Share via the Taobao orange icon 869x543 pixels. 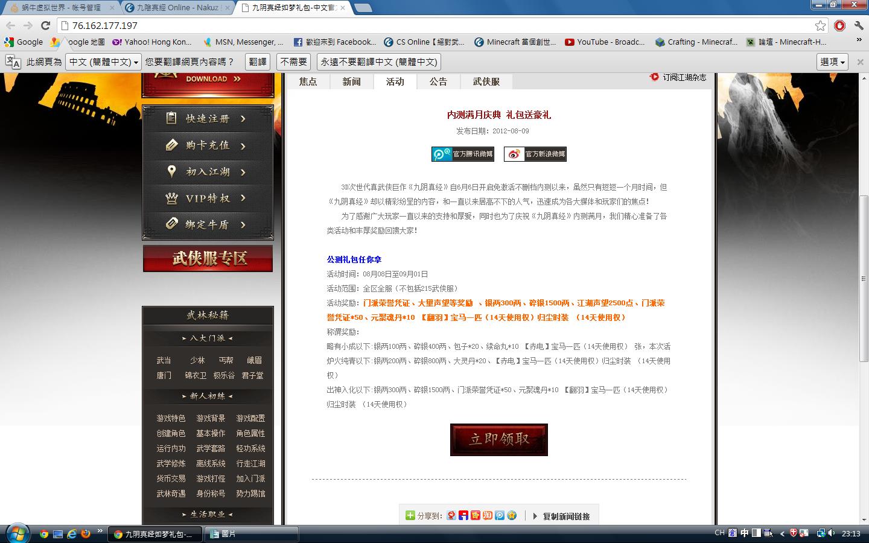pos(488,515)
